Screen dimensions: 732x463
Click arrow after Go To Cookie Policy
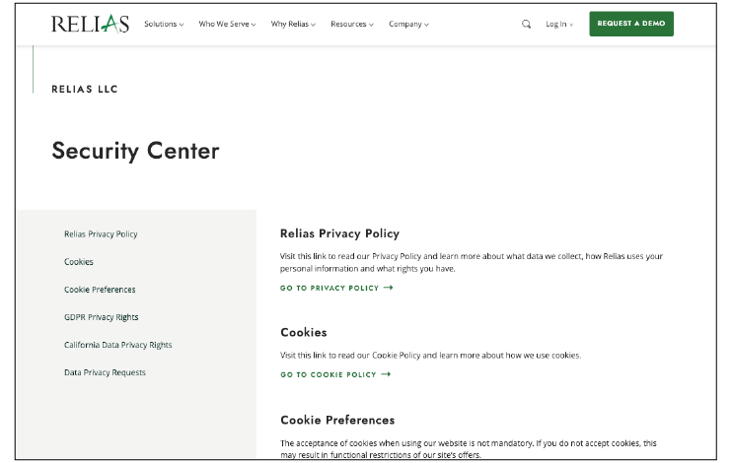(386, 374)
